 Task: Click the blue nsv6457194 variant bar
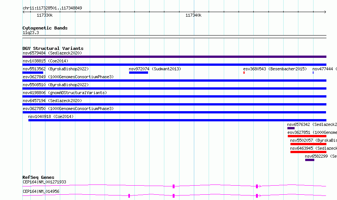pyautogui.click(x=174, y=104)
